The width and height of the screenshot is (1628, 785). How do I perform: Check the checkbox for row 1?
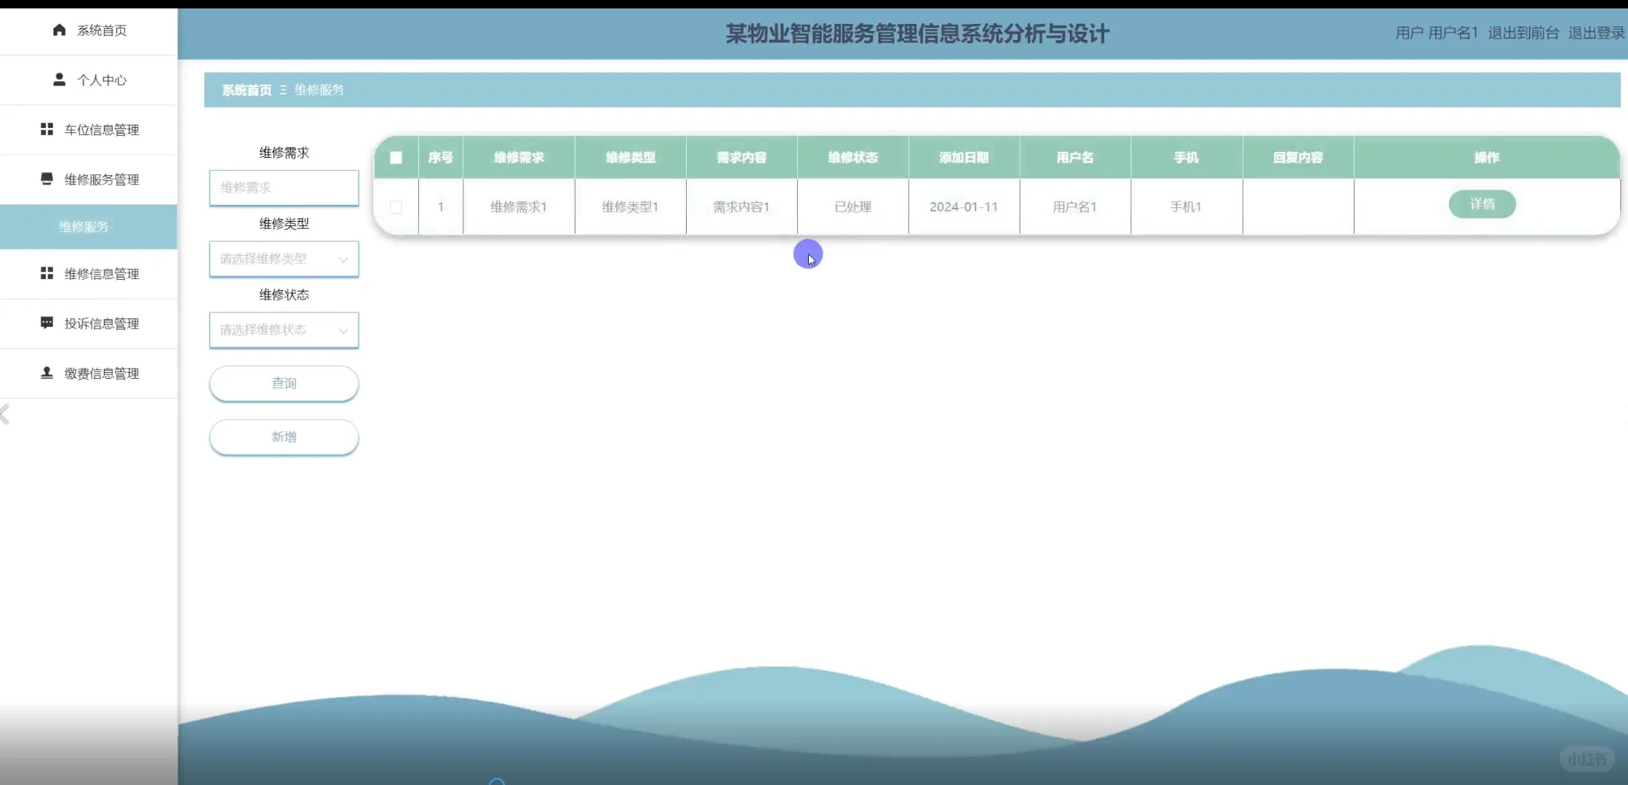click(397, 207)
